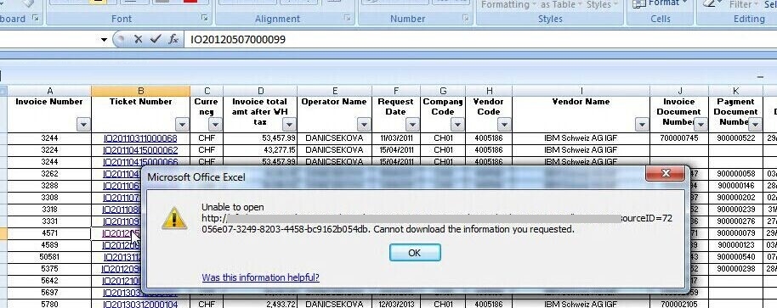Screen dimensions: 777x308
Task: Select DANICSEKOVA in invoice 3224 row
Action: pyautogui.click(x=334, y=150)
